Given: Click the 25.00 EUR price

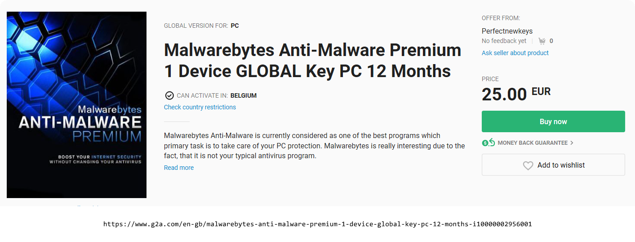Looking at the screenshot, I should click(x=515, y=94).
